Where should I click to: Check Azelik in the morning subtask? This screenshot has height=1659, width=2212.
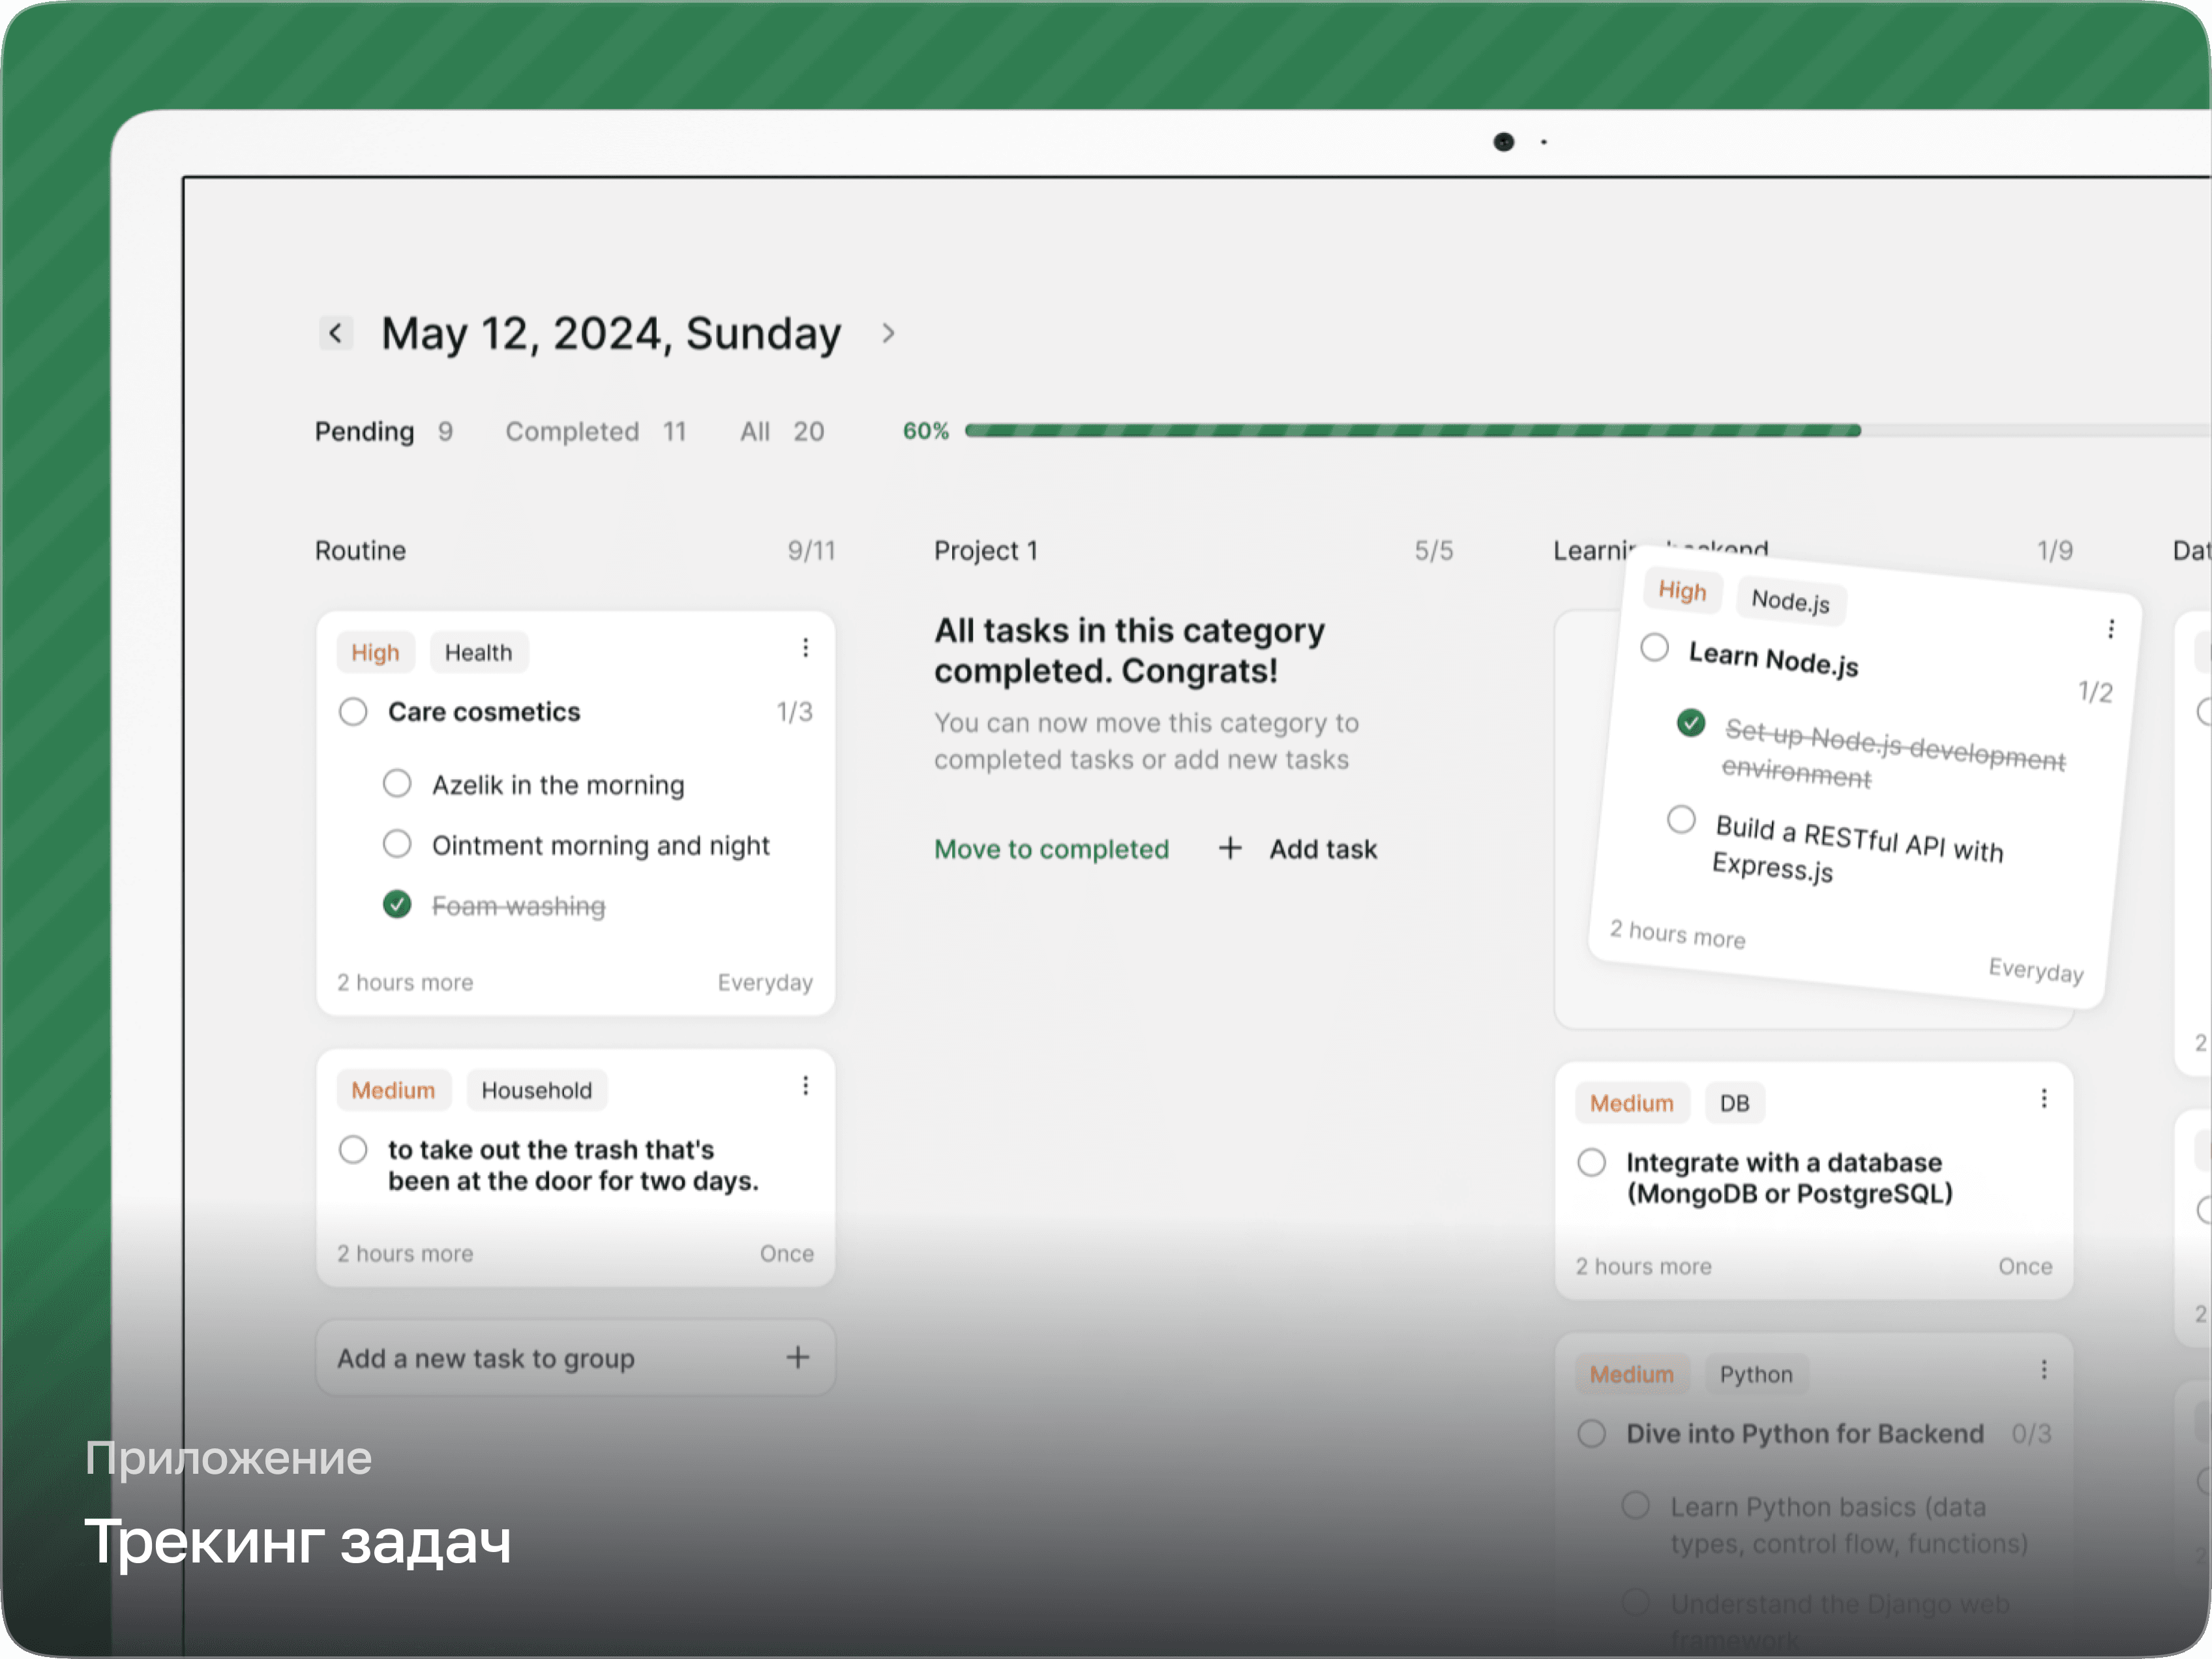coord(397,783)
